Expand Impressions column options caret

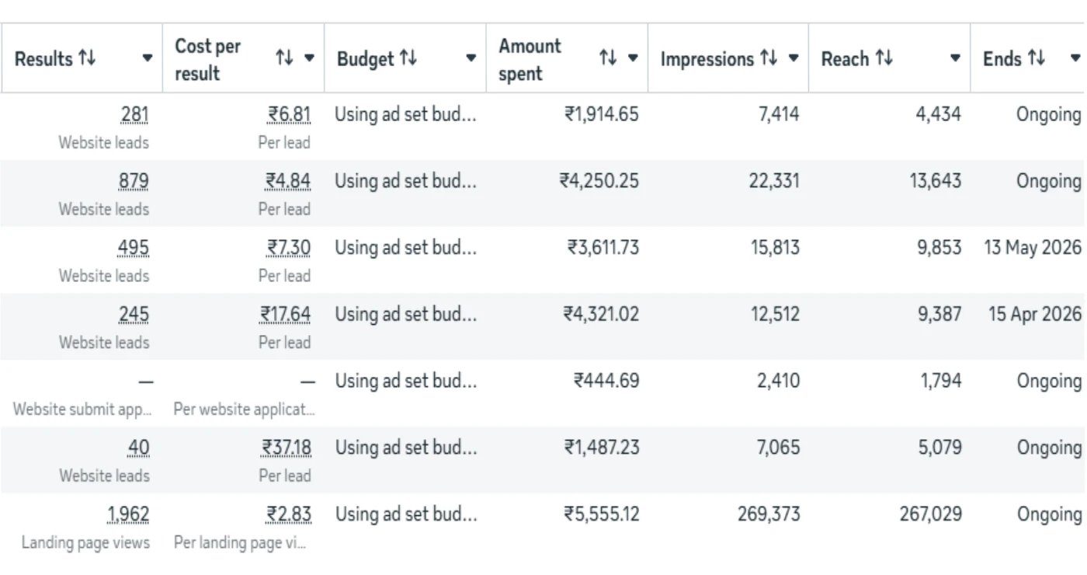(x=794, y=59)
